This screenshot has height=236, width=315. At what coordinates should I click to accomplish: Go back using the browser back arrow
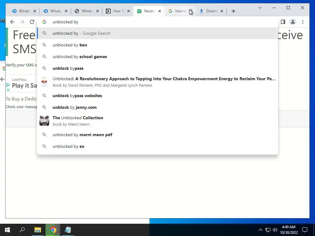(x=12, y=22)
